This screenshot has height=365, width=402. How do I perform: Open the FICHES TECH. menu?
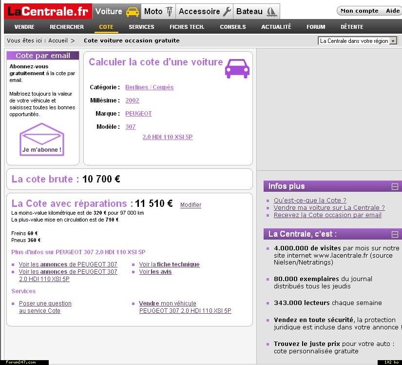[187, 27]
